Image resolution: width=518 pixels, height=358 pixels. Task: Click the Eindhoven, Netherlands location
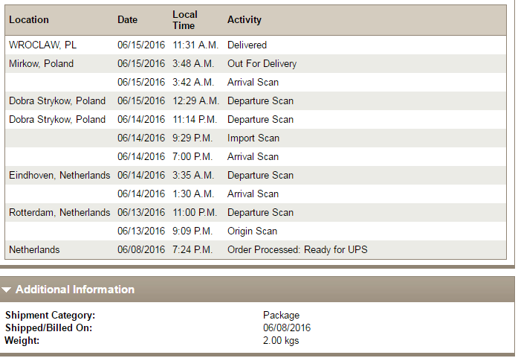59,176
